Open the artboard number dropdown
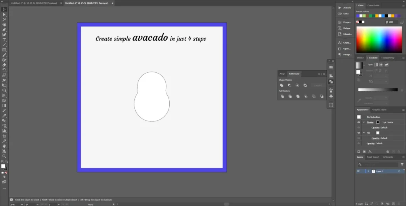Viewport: 406px width, 206px height. 59,204
